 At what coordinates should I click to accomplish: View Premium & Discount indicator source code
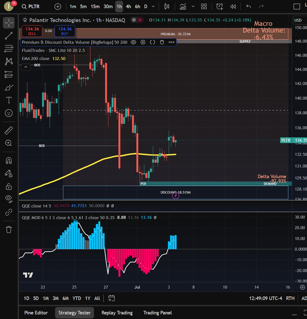(x=153, y=42)
